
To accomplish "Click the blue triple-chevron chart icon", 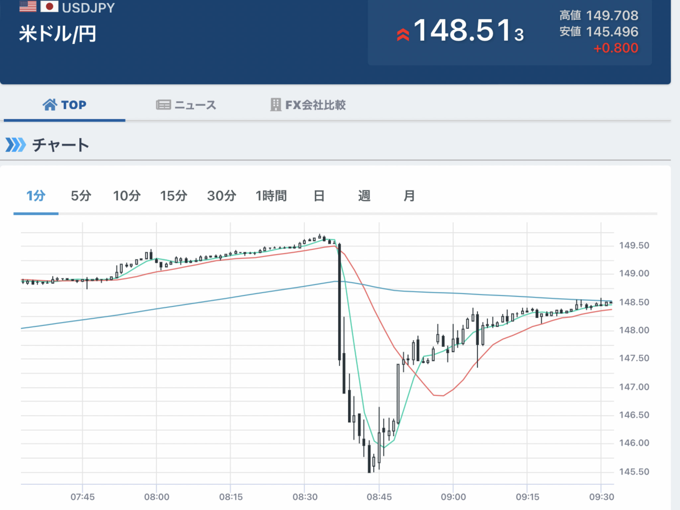I will tap(16, 145).
